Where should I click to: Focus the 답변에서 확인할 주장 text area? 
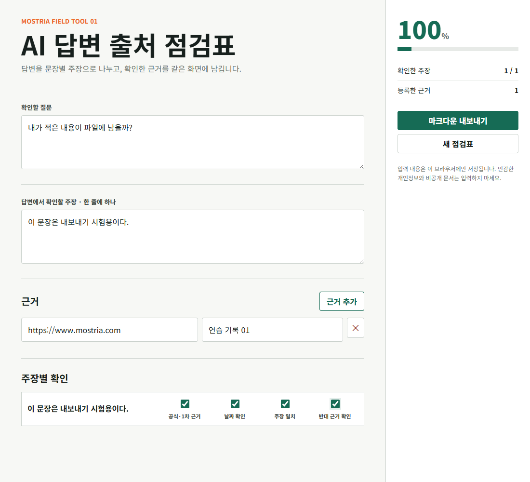[193, 237]
